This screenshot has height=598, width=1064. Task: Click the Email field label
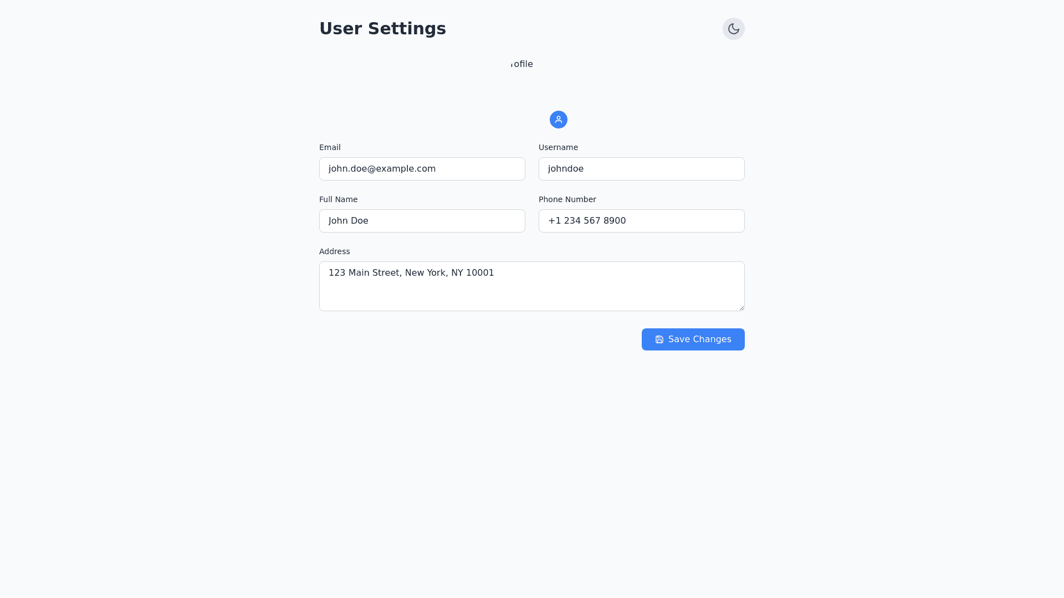pyautogui.click(x=330, y=147)
